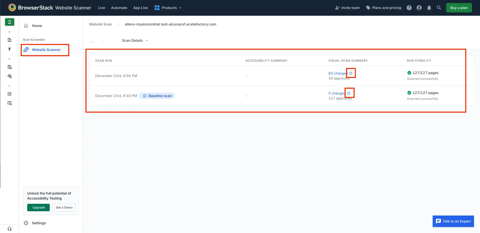Click the ACCESSIBILITY SUMMARY column header

coord(266,61)
